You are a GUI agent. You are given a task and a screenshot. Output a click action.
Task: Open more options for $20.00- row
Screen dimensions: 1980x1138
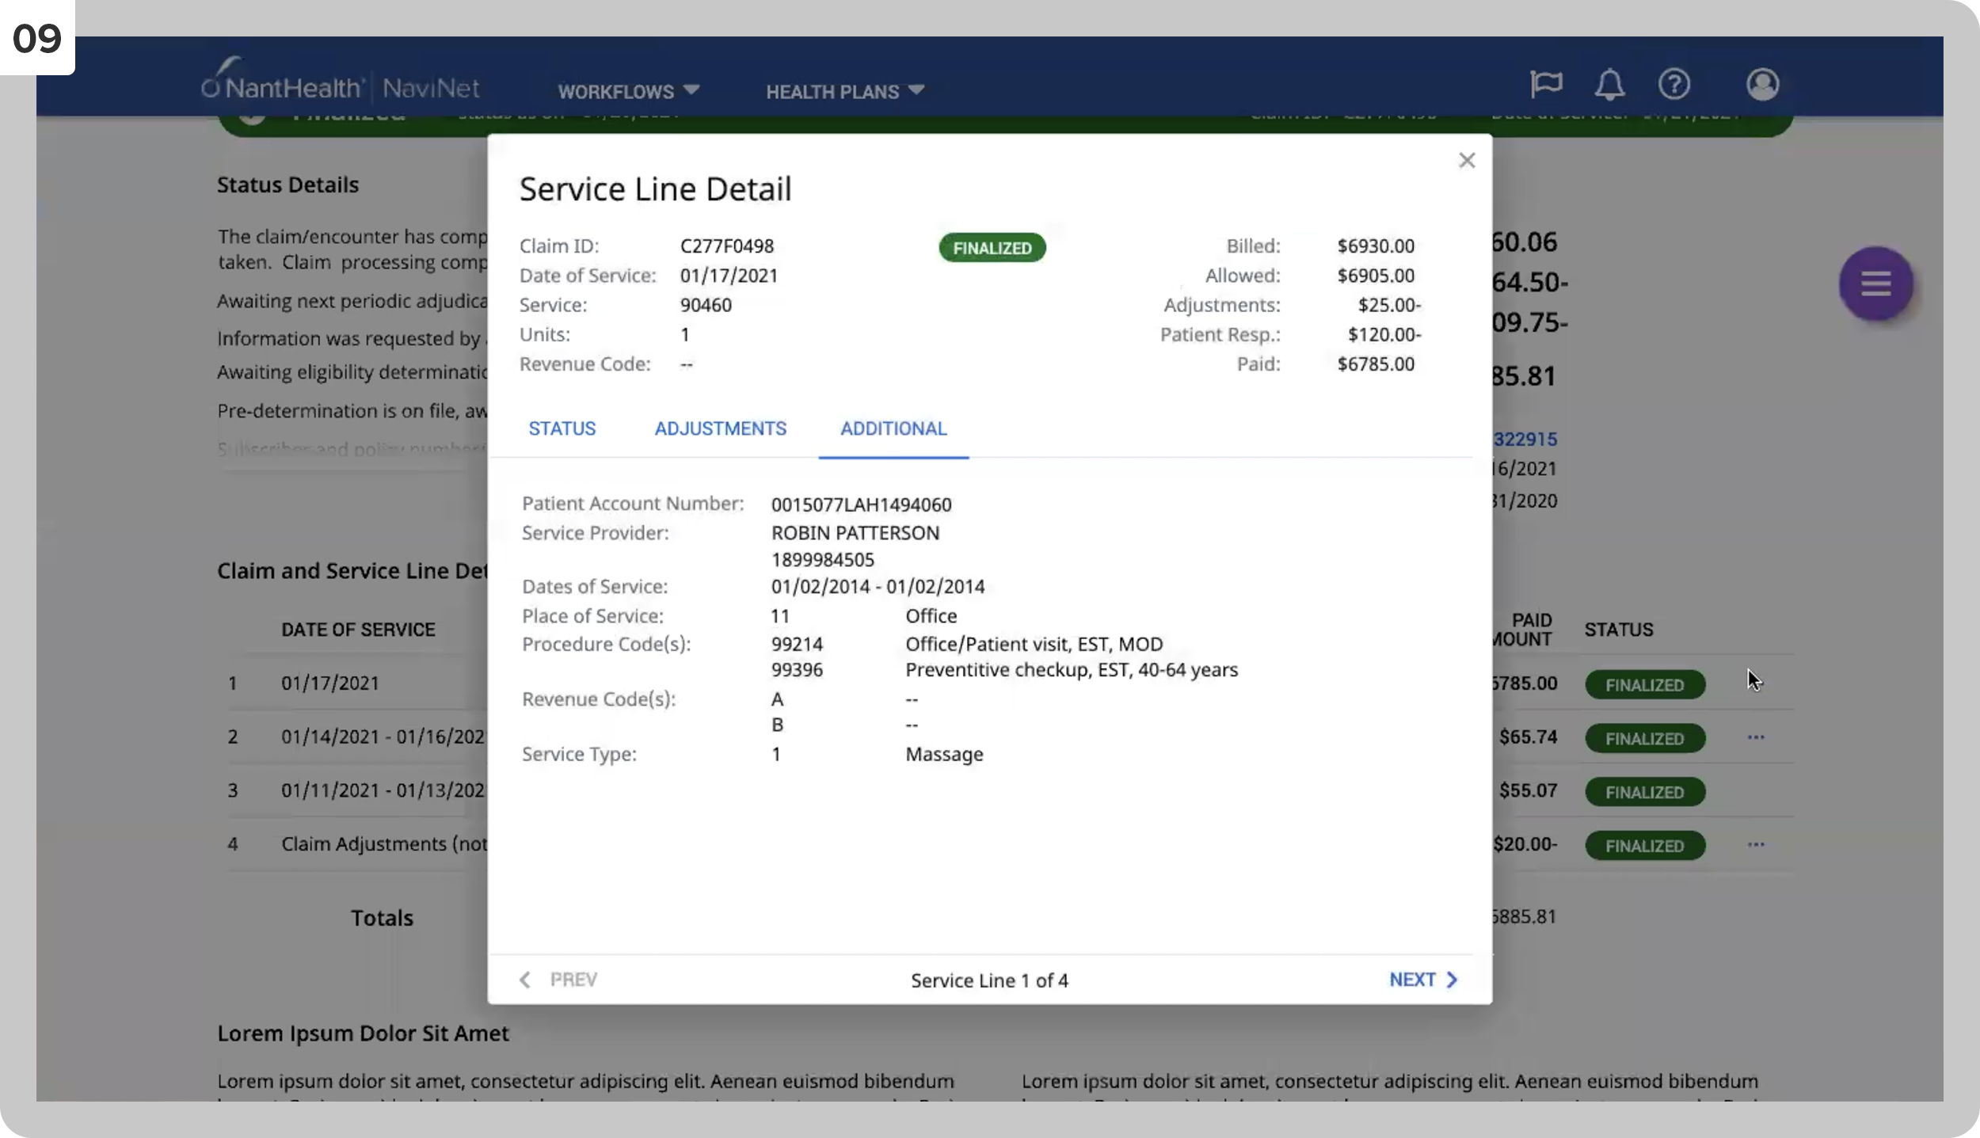coord(1755,844)
